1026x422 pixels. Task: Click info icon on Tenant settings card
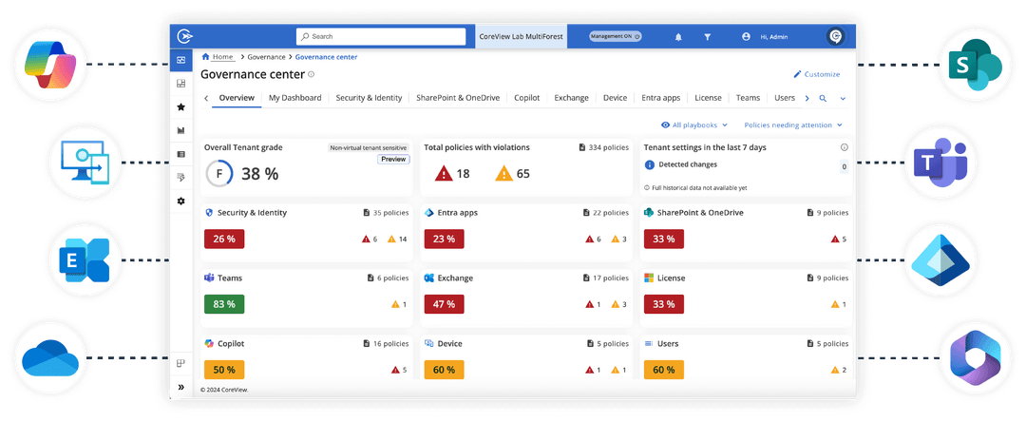click(x=845, y=148)
